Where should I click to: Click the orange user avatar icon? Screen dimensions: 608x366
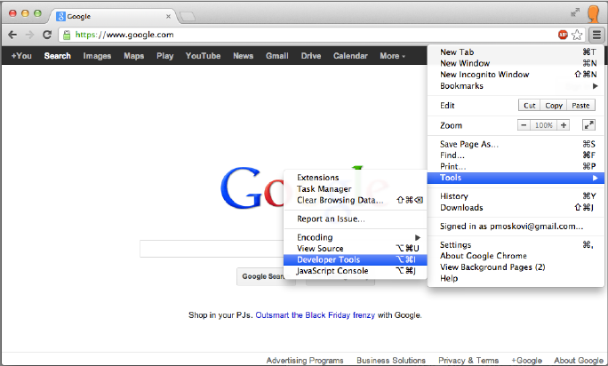(x=593, y=14)
